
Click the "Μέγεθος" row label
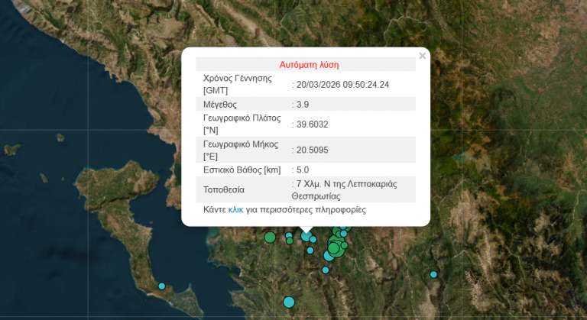click(x=220, y=104)
